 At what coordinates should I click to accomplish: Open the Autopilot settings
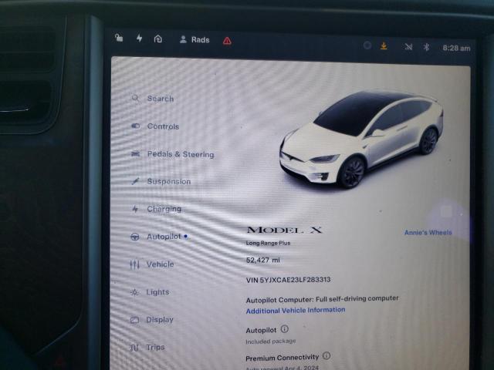(x=159, y=237)
